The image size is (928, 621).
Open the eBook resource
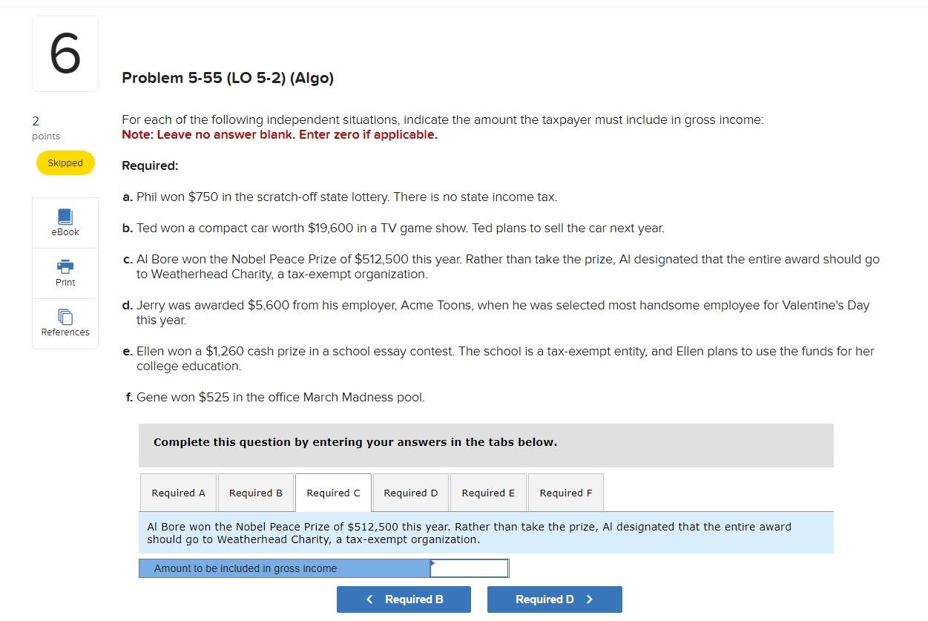click(x=65, y=222)
